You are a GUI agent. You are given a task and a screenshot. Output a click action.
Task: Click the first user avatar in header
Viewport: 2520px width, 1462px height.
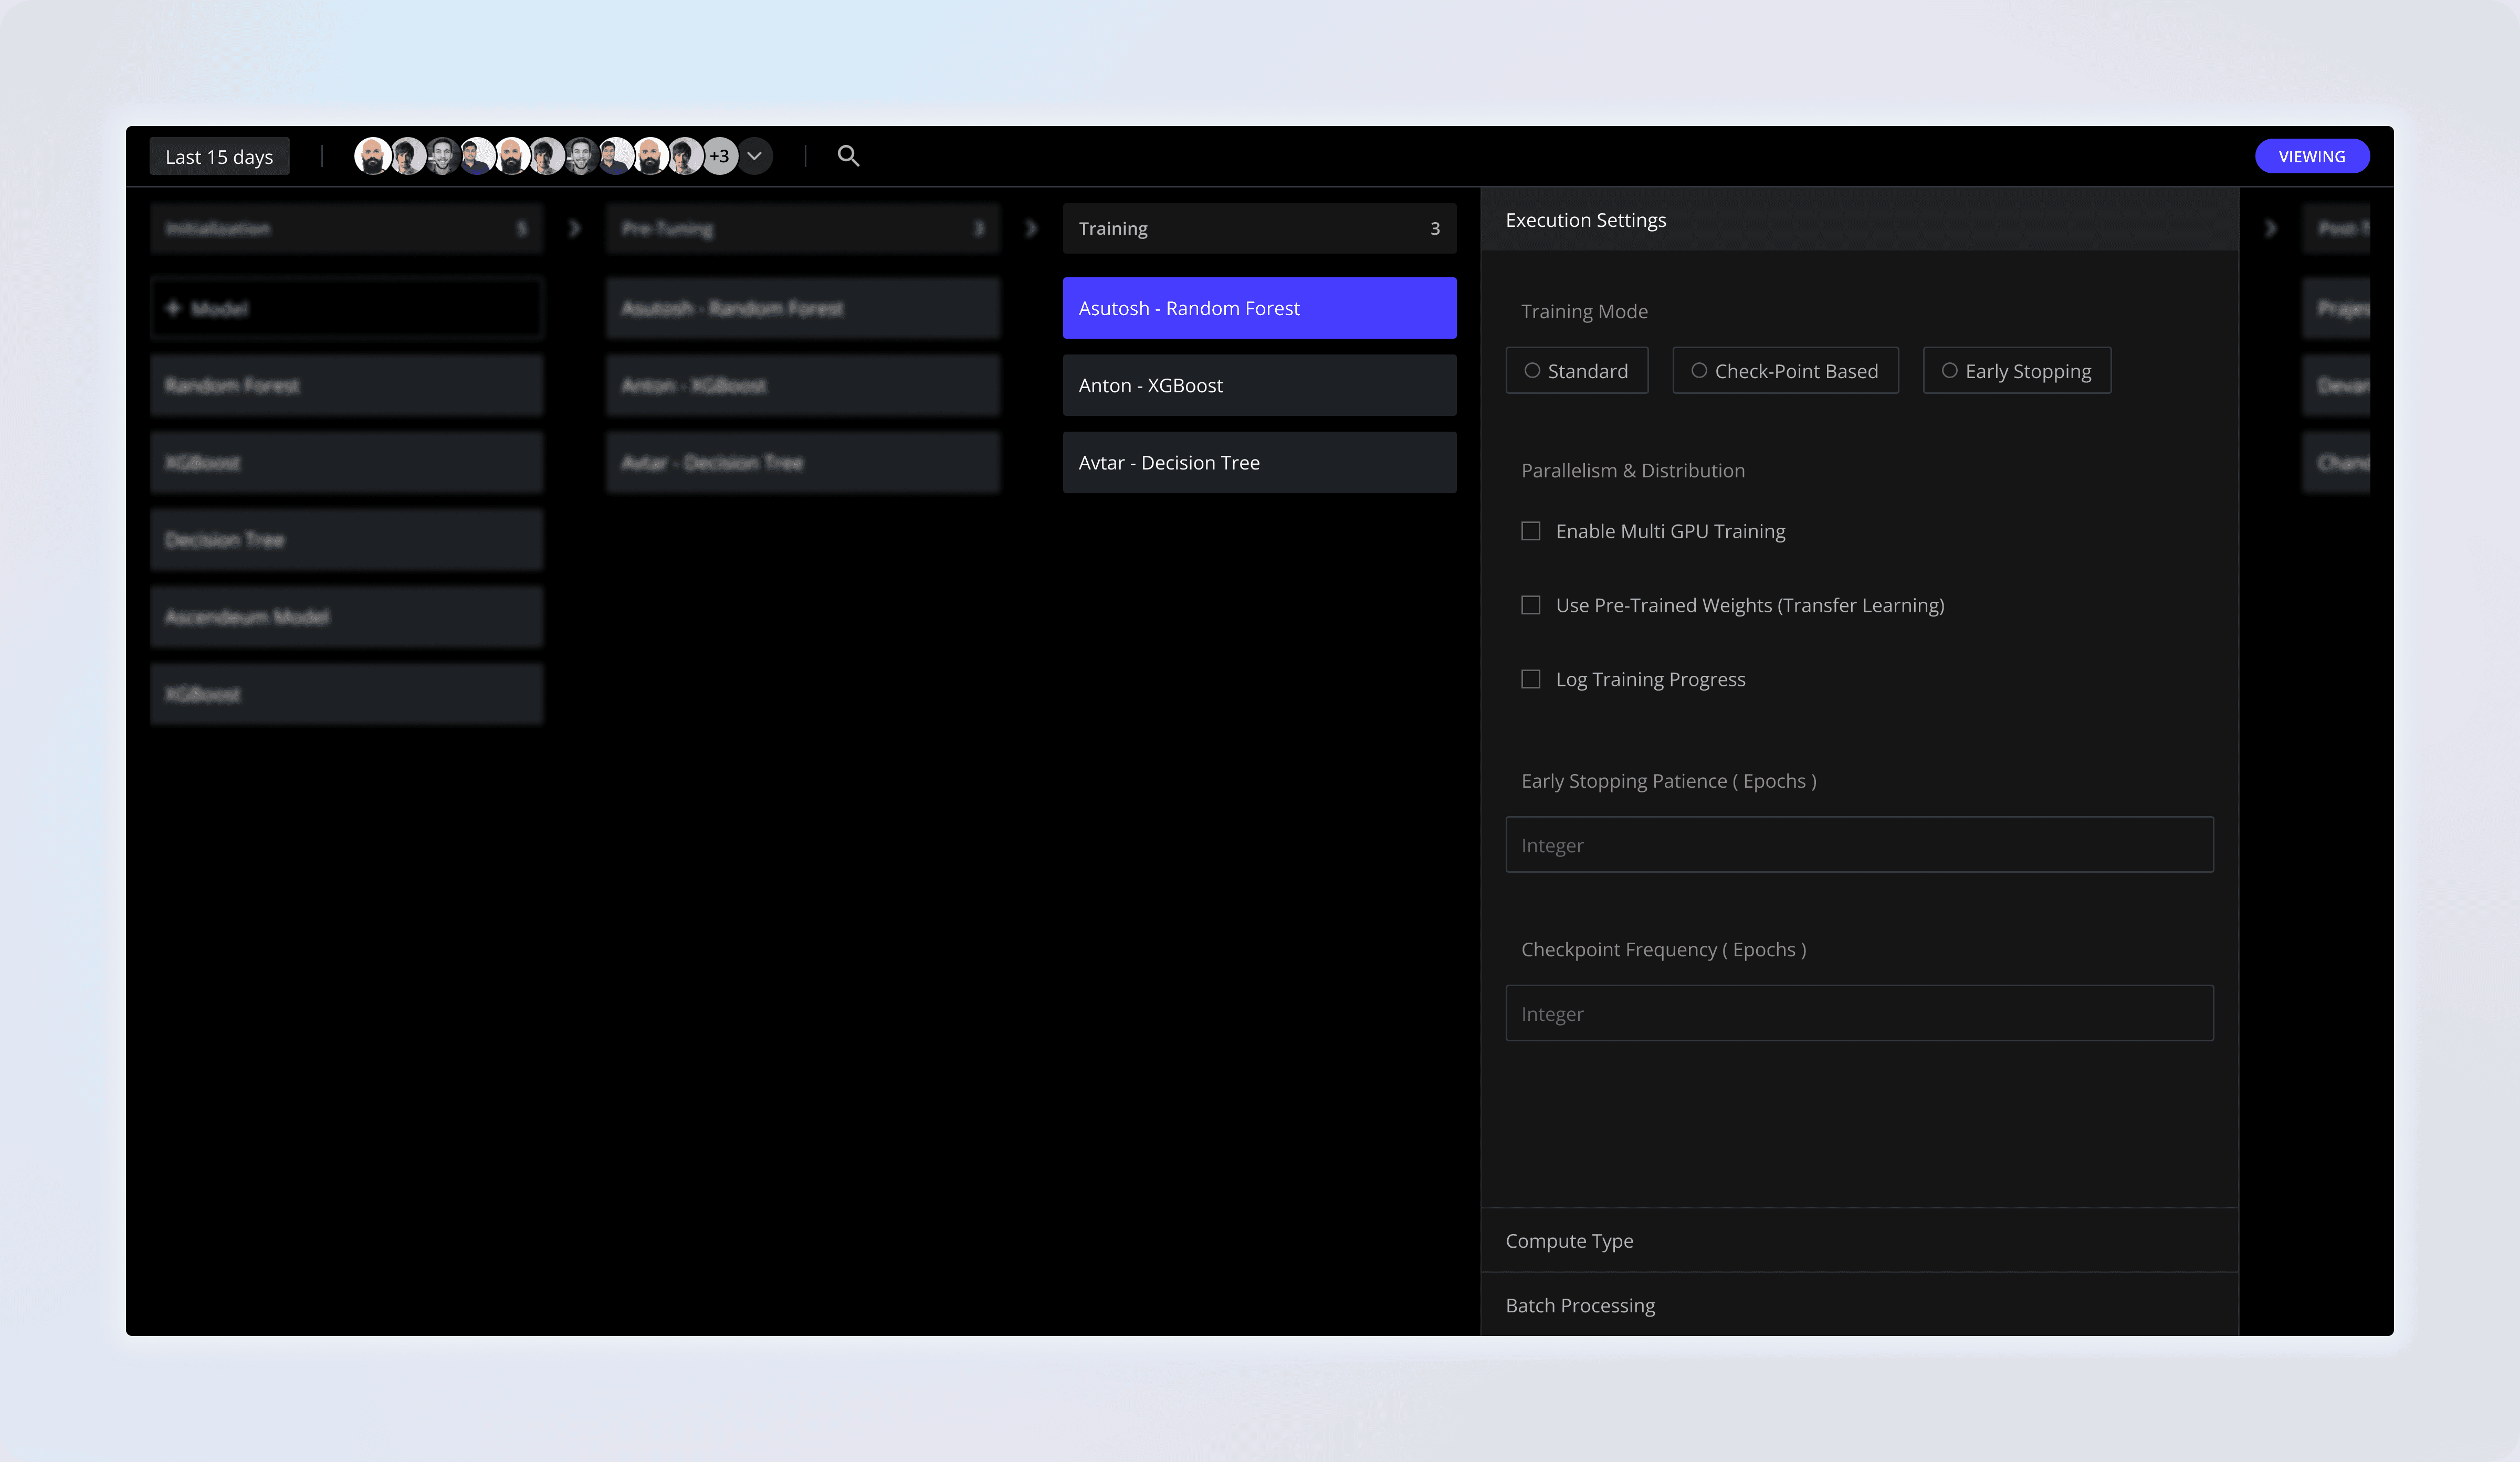pyautogui.click(x=373, y=156)
